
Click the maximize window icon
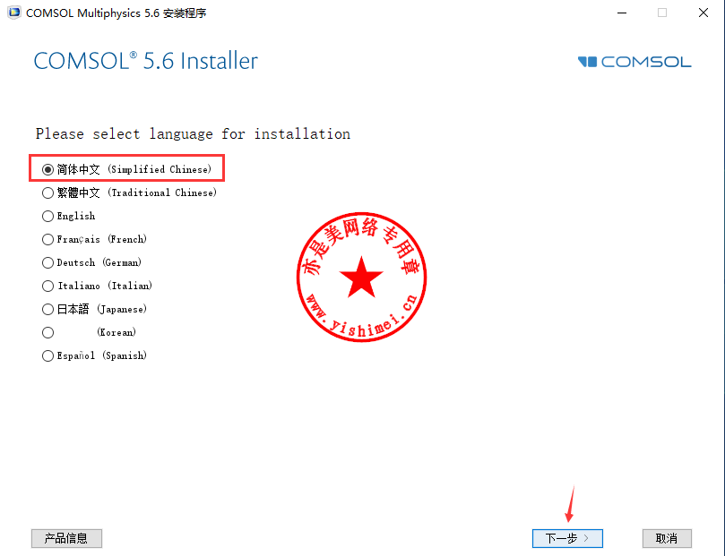point(662,13)
